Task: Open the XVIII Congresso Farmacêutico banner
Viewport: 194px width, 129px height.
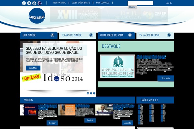Action: (x=109, y=15)
